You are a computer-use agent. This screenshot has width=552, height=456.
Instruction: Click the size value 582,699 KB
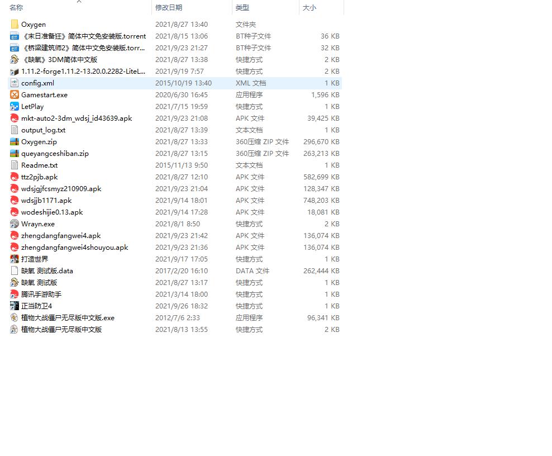pos(321,177)
